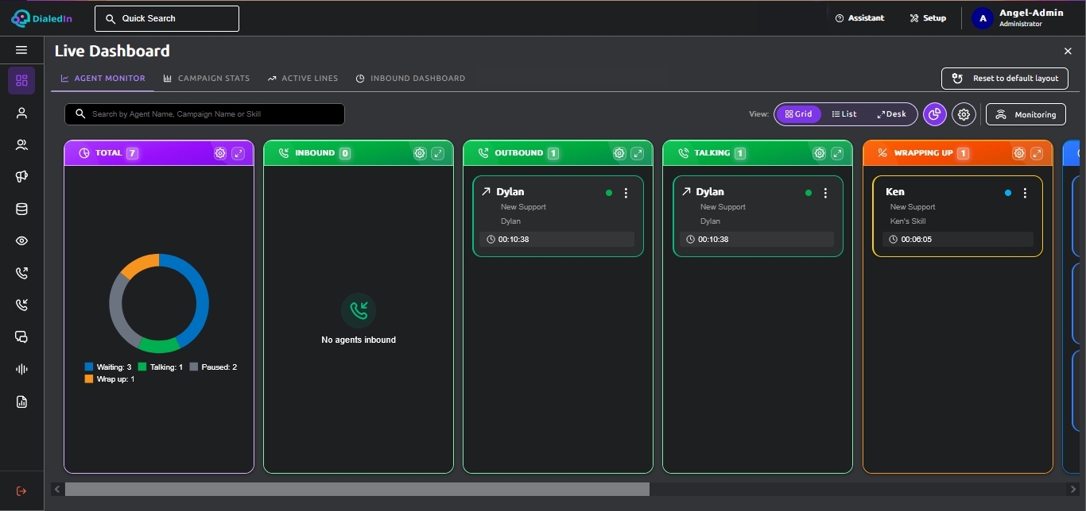This screenshot has width=1086, height=511.
Task: Close the Live Dashboard panel
Action: coord(1068,51)
